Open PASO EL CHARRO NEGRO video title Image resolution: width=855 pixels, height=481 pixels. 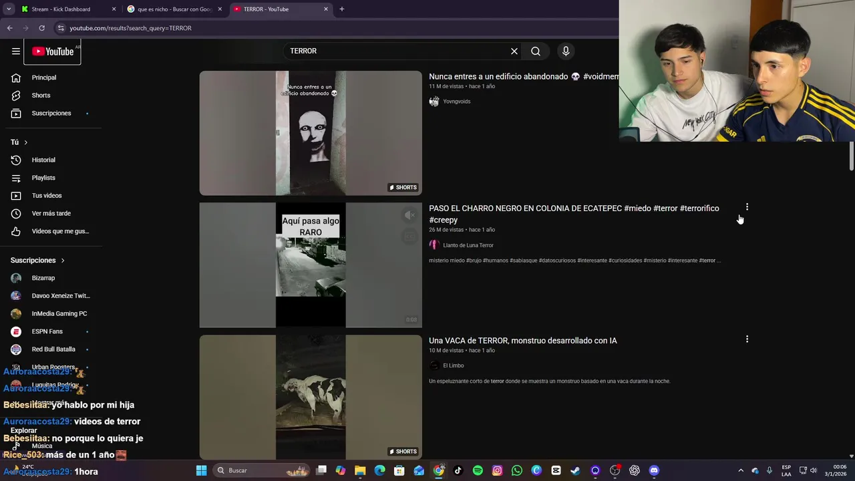(x=574, y=214)
